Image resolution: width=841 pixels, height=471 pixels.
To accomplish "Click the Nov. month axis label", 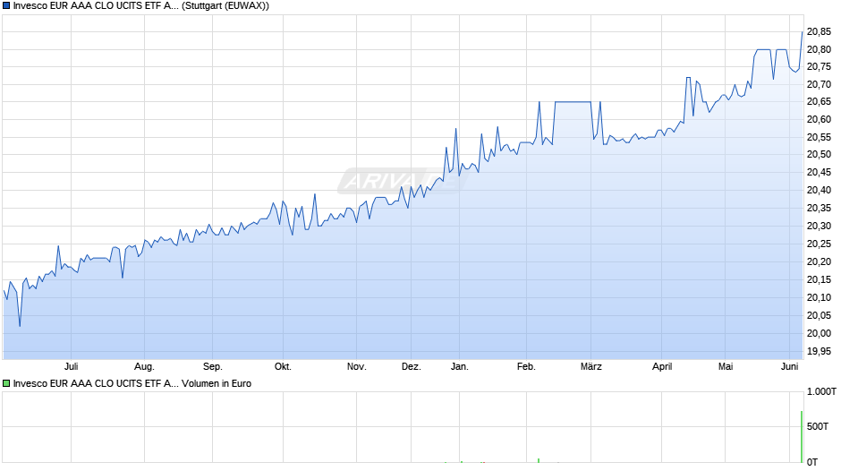I will pyautogui.click(x=357, y=367).
